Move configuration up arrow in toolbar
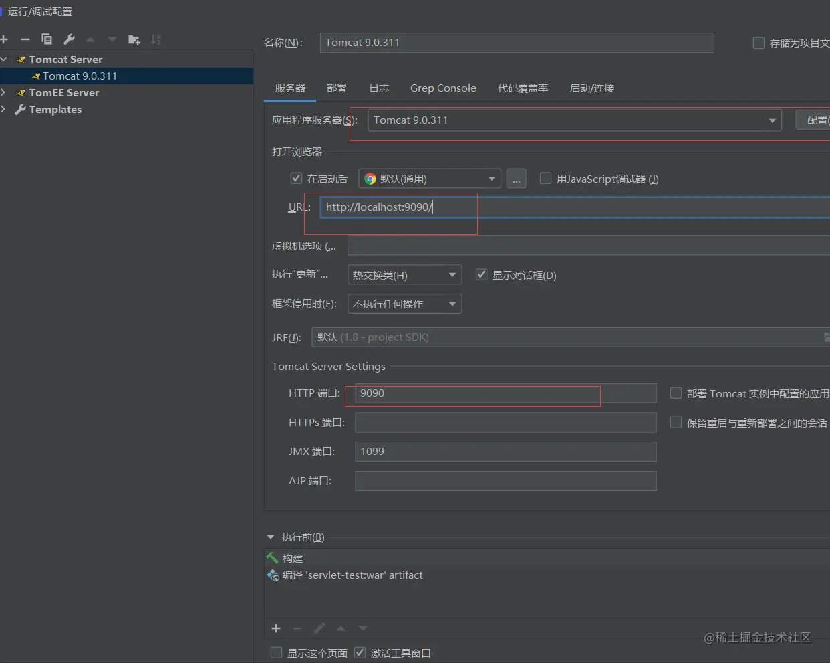 tap(91, 39)
